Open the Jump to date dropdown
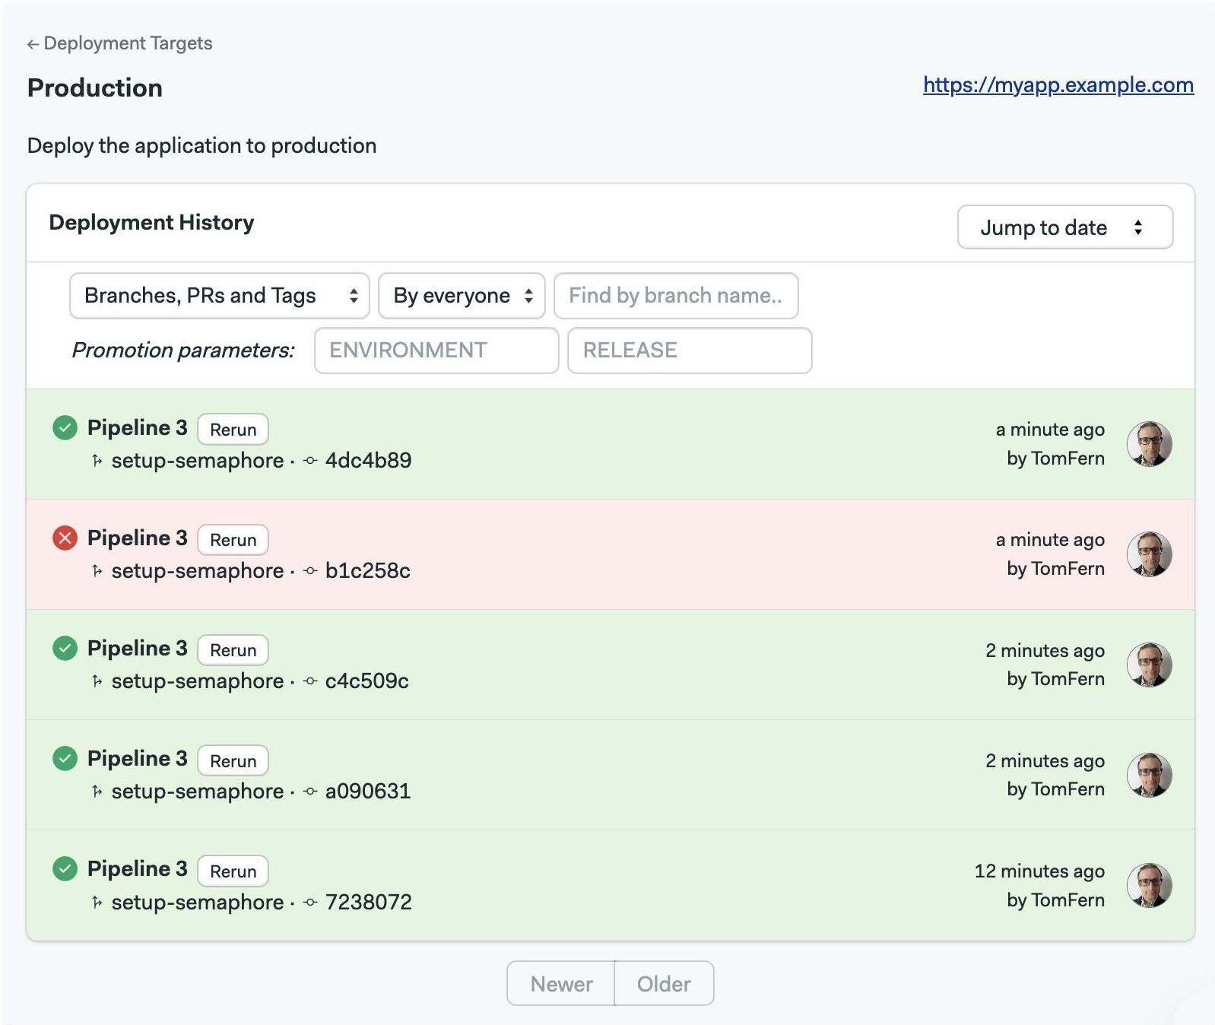Viewport: 1215px width, 1025px height. pyautogui.click(x=1064, y=227)
